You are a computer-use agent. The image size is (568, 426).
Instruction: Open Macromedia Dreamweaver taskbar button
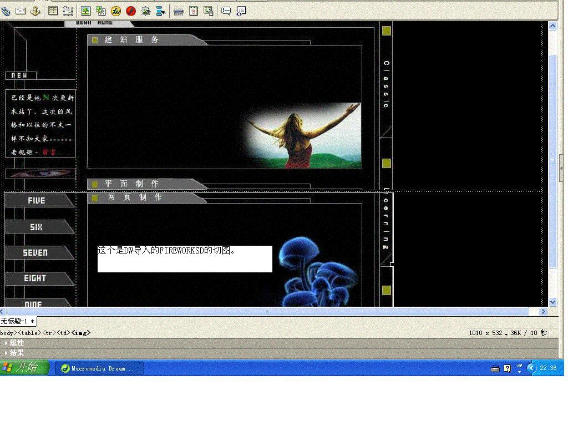99,368
